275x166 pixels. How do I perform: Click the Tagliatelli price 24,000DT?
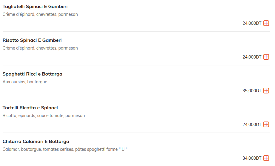252,23
